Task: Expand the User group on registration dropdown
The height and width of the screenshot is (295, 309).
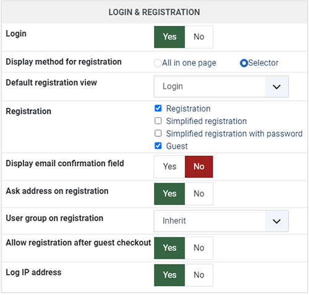Action: point(221,221)
